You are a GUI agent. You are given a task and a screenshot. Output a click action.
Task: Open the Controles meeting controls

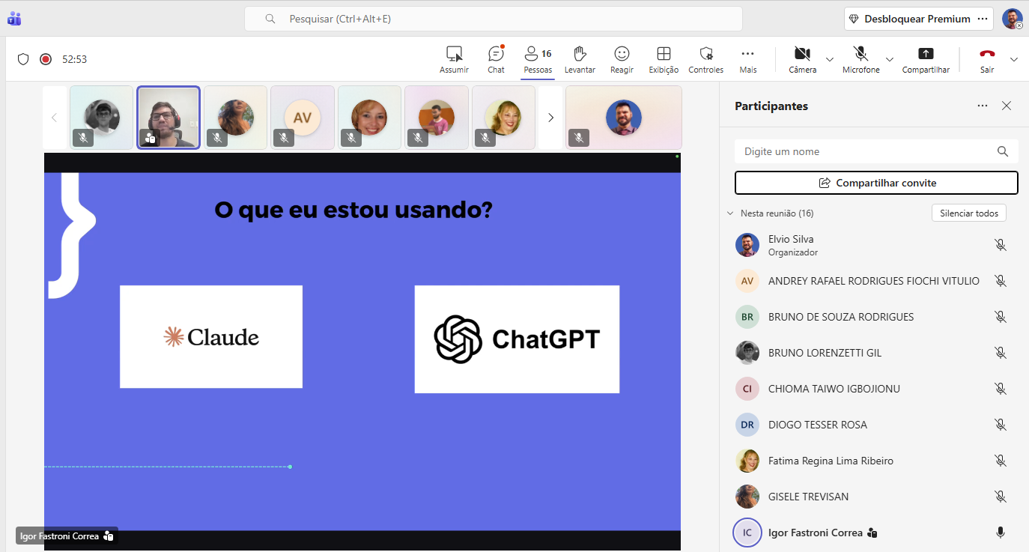point(705,59)
